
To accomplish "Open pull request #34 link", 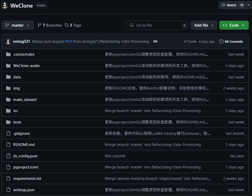I will 69,41.
